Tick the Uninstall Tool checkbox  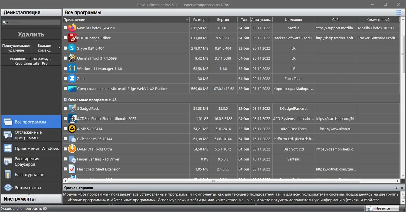pos(65,58)
